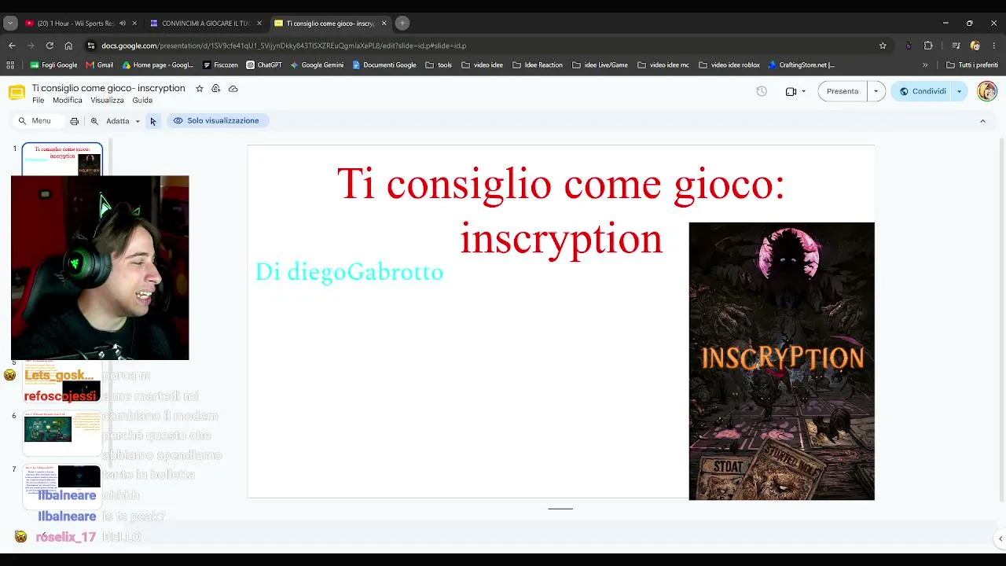1006x566 pixels.
Task: Click the Condividi share button
Action: pos(923,91)
